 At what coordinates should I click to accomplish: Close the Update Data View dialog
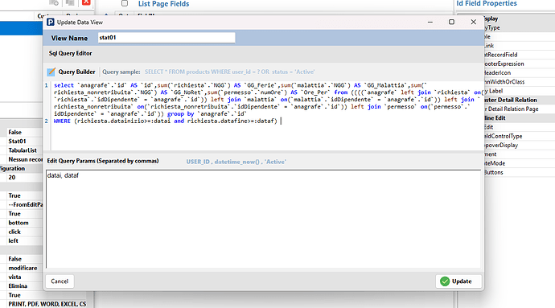[473, 22]
